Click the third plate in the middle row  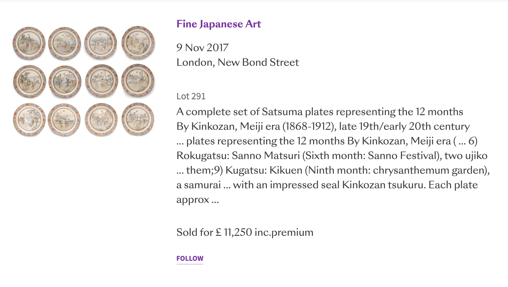point(101,81)
